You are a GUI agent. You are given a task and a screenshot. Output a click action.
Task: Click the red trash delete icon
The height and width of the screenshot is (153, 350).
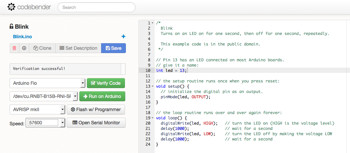pyautogui.click(x=14, y=48)
